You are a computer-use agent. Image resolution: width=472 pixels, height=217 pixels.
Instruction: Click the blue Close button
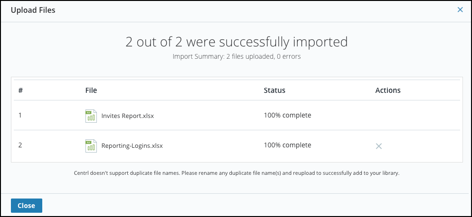27,206
